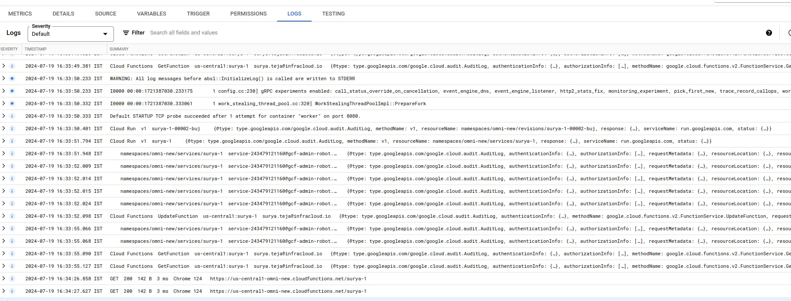The height and width of the screenshot is (301, 791).
Task: Click the SUMMARY column header
Action: coord(119,49)
